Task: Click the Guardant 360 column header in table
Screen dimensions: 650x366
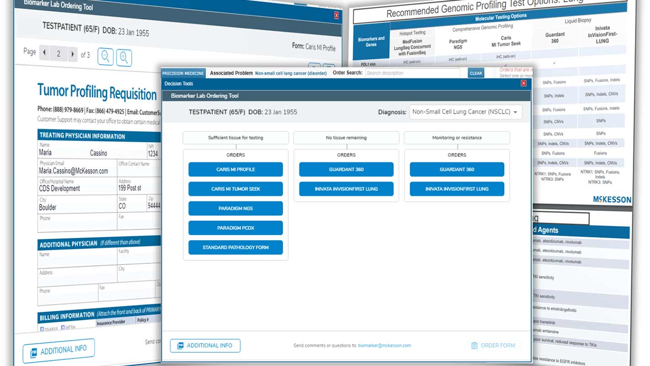Action: coord(554,38)
